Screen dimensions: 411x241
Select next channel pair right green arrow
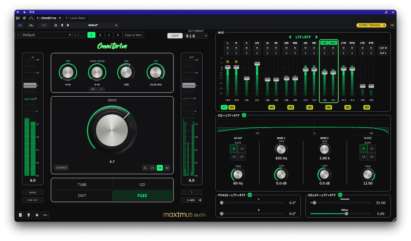pos(316,37)
